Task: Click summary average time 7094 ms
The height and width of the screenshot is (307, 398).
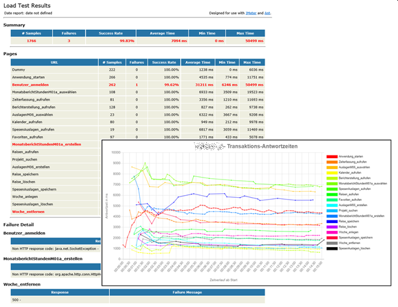Action: coord(179,41)
